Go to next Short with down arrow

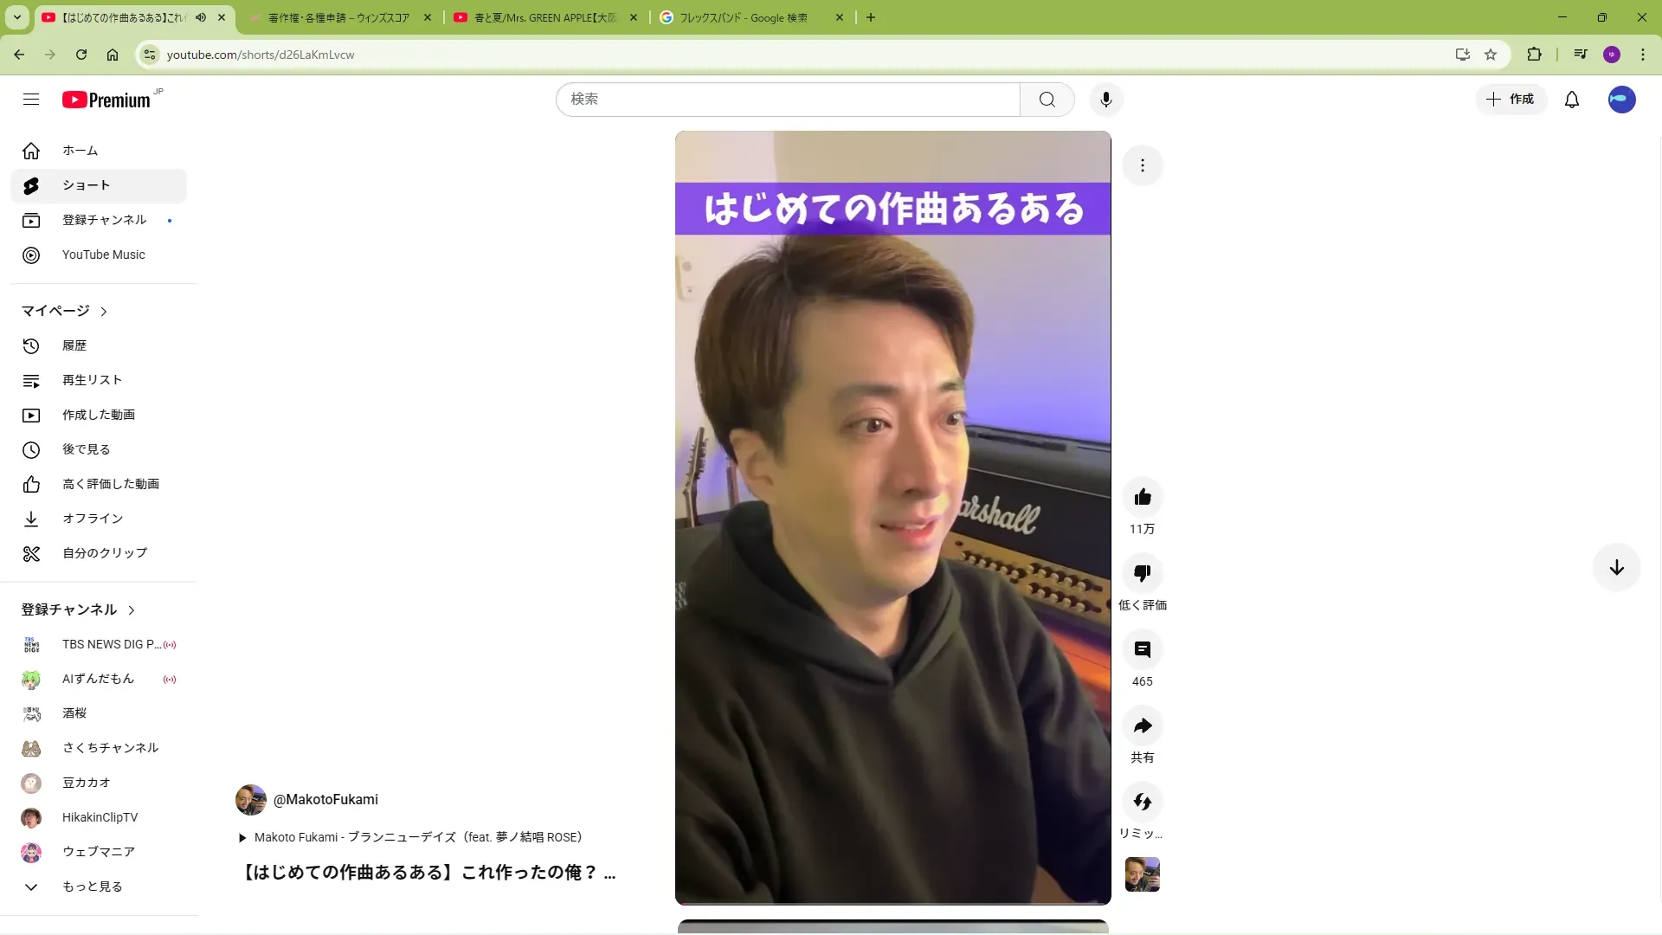(x=1615, y=568)
